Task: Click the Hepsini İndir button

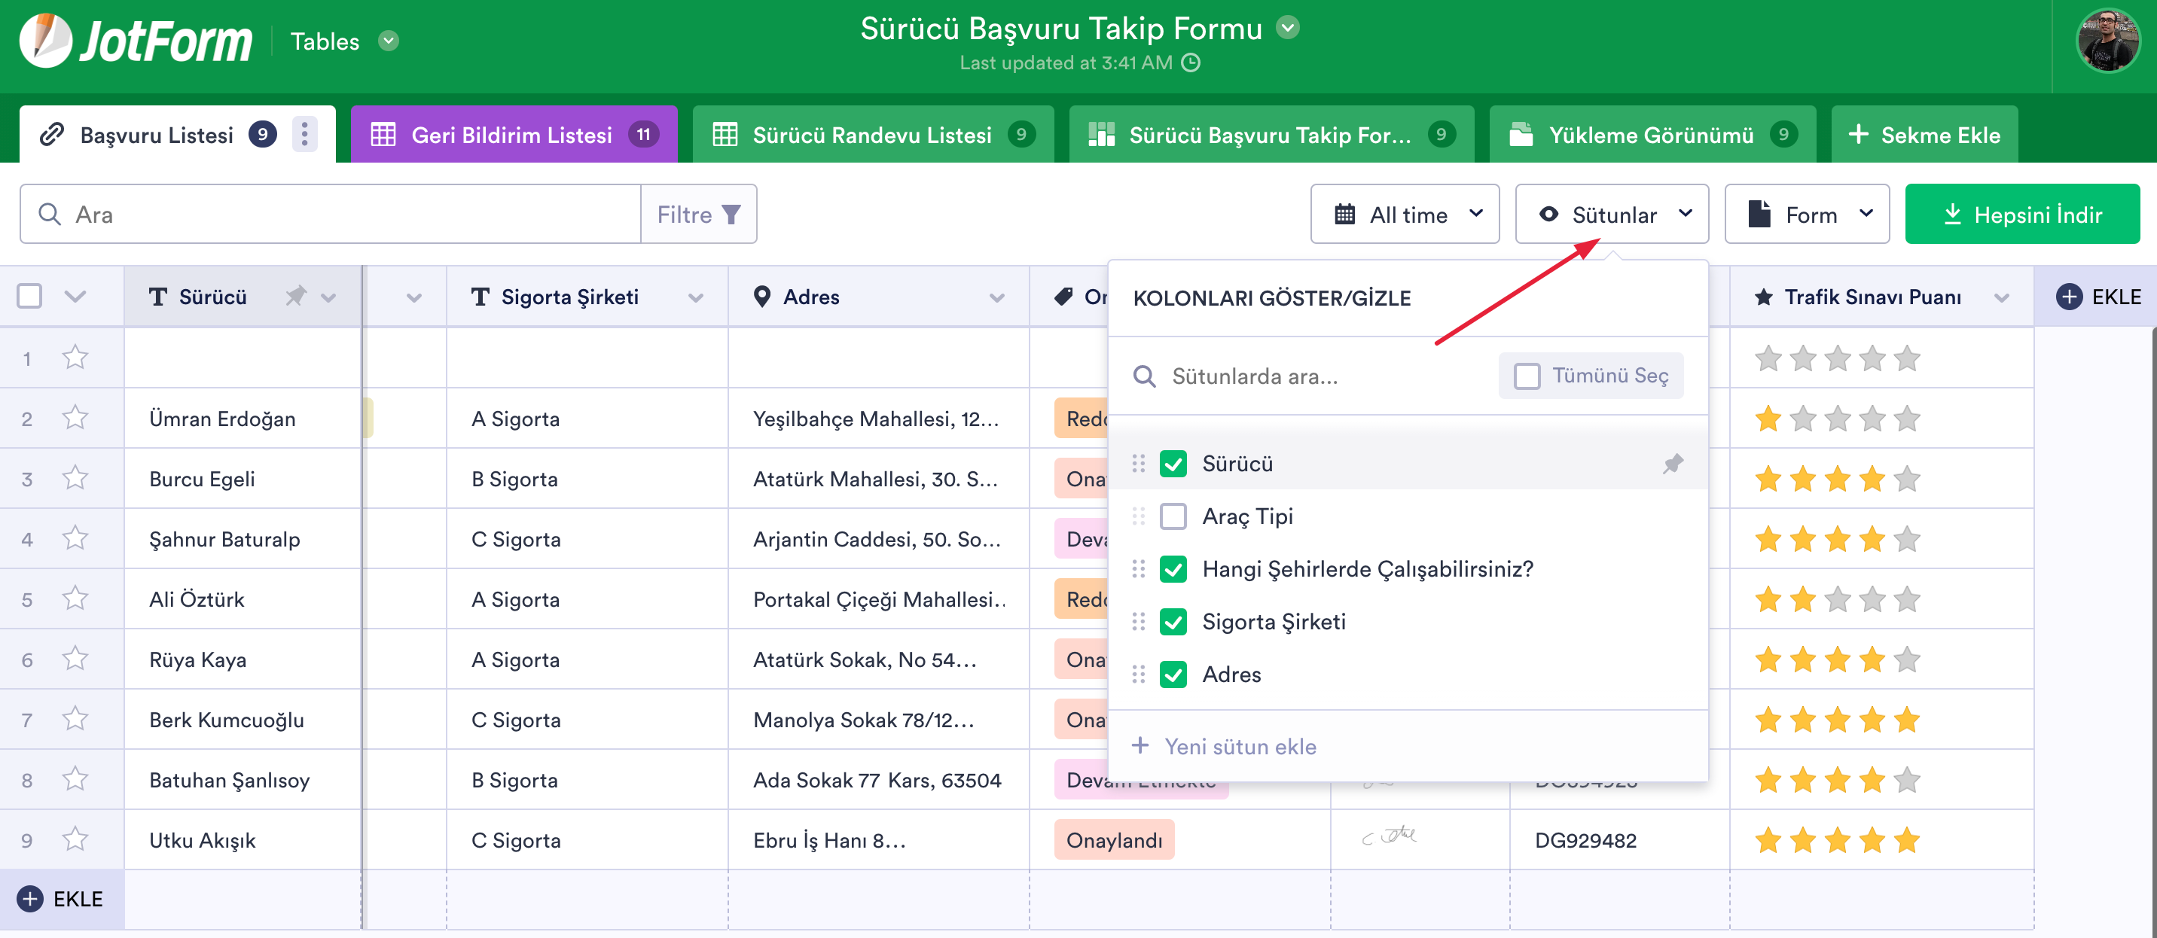Action: click(2022, 215)
